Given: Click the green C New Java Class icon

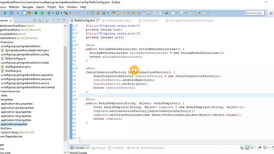Looking at the screenshot, I should (104, 13).
